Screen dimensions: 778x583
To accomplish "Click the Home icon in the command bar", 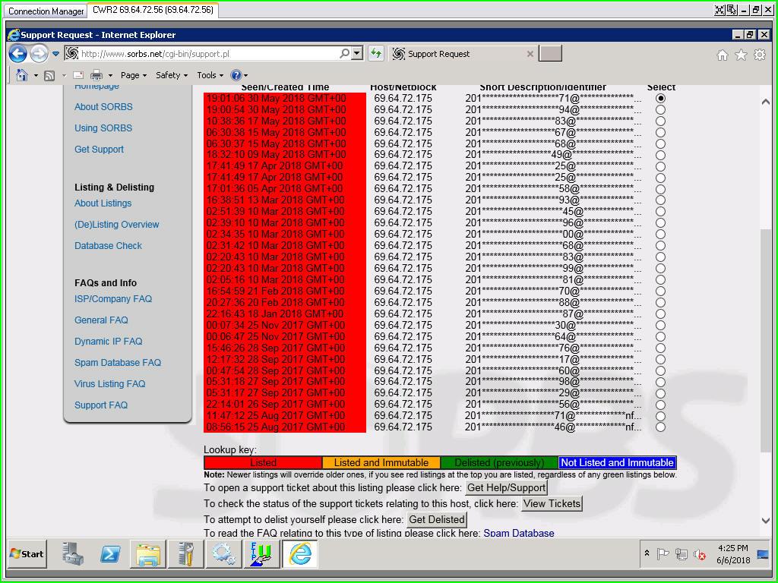I will tap(22, 75).
